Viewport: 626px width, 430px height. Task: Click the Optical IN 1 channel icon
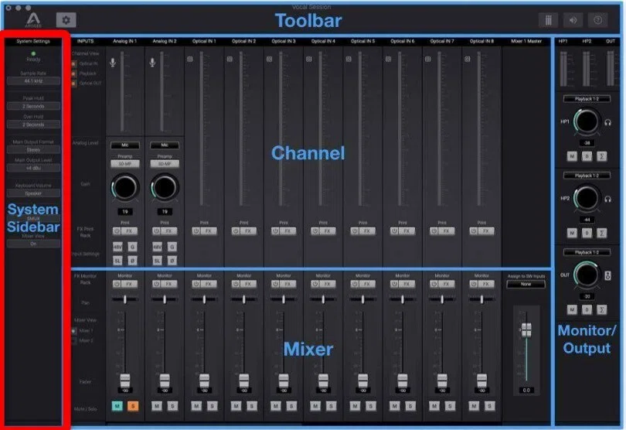pyautogui.click(x=190, y=59)
